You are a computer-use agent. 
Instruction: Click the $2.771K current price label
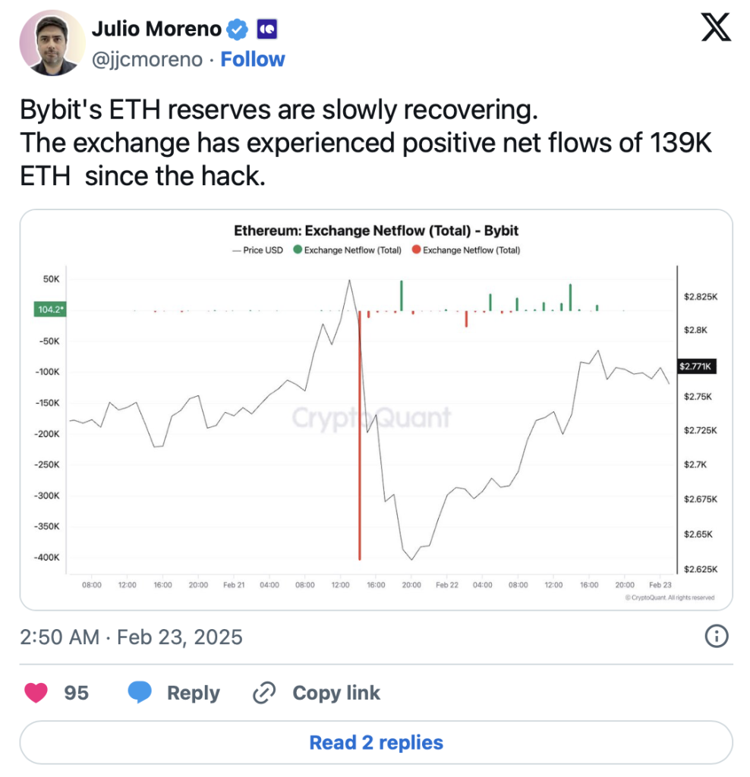tap(695, 366)
